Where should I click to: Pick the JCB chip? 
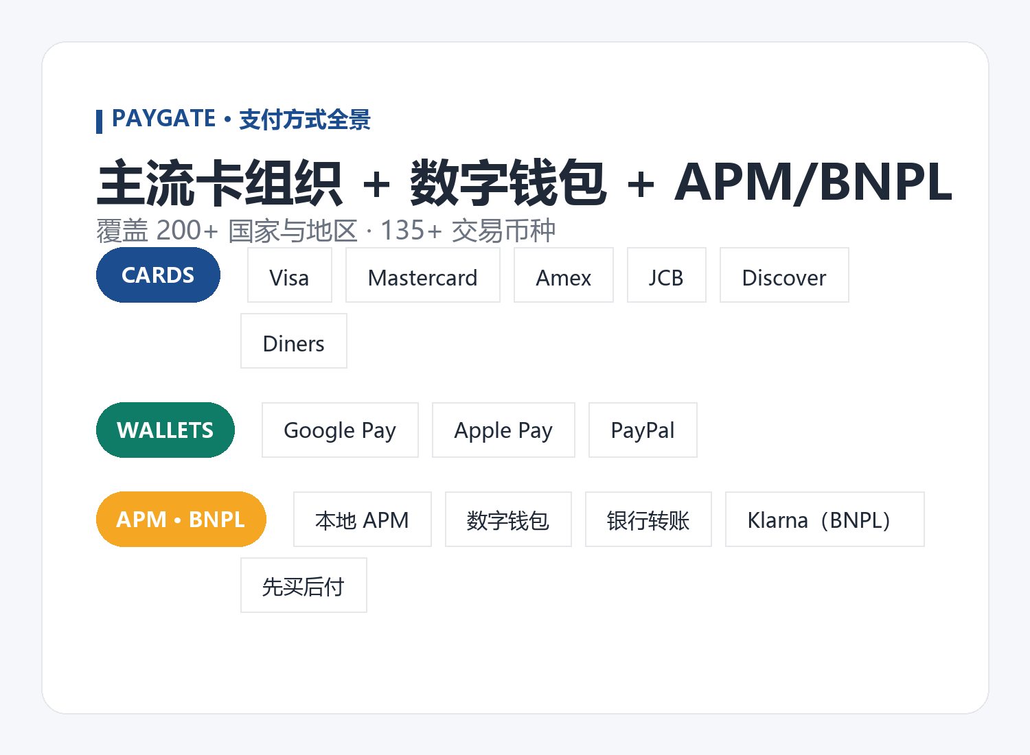click(x=667, y=275)
